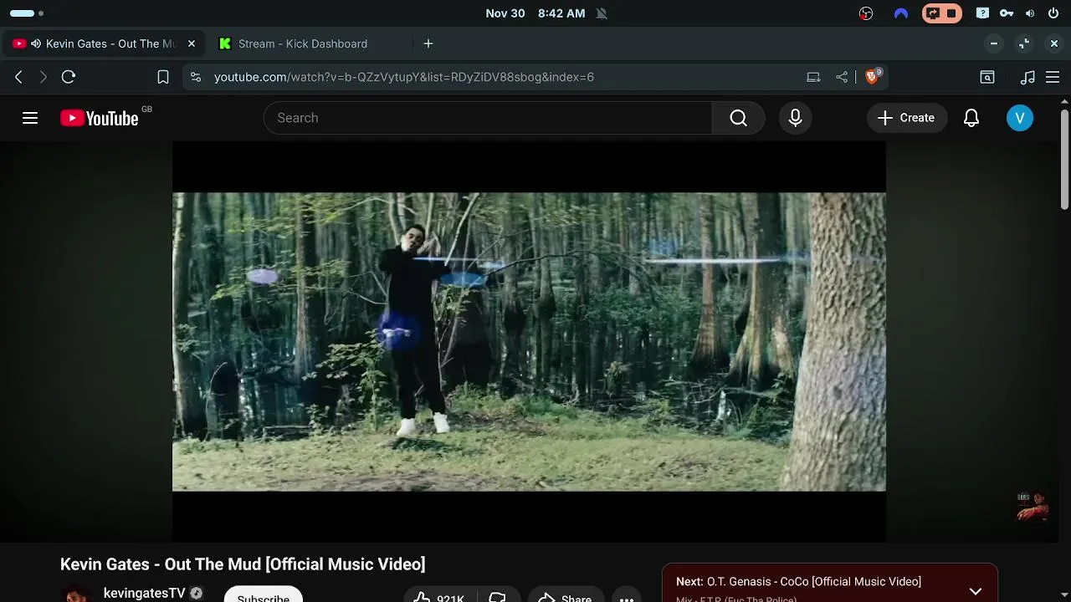
Task: Click the video player to pause
Action: (529, 341)
